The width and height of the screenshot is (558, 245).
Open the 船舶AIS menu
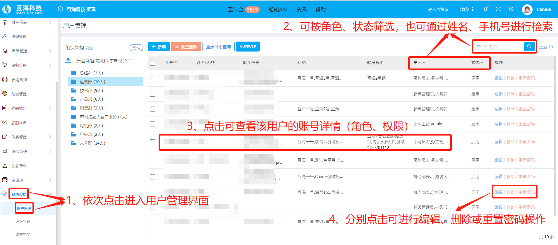278,9
